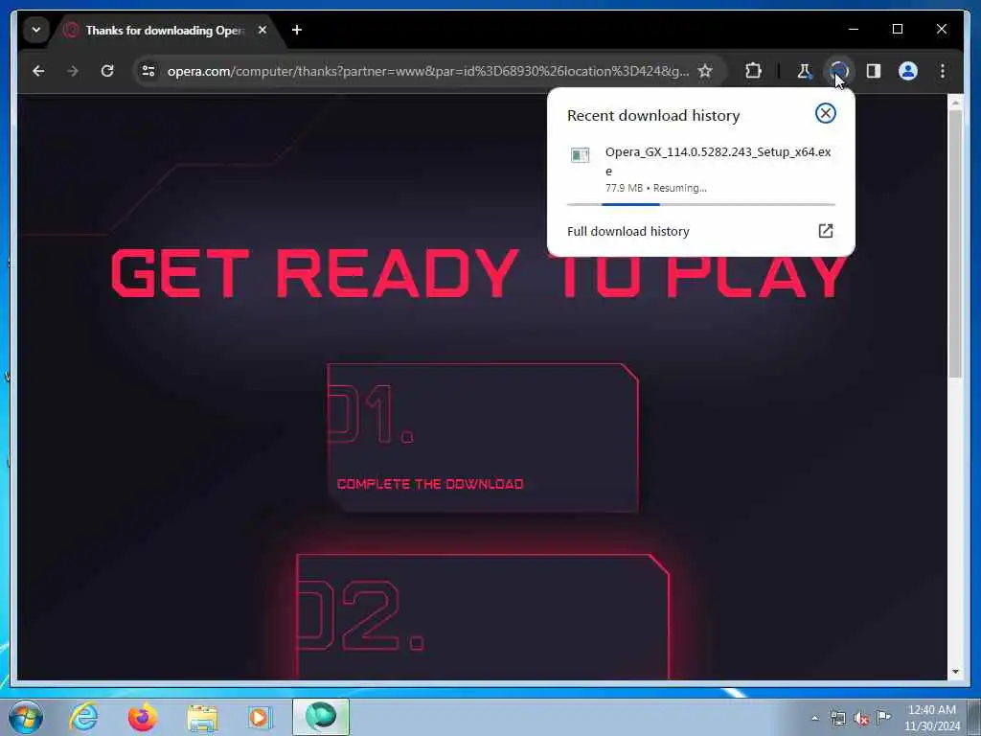The height and width of the screenshot is (736, 981).
Task: Click the '77.9 MB • Resuming...' status text
Action: 655,188
